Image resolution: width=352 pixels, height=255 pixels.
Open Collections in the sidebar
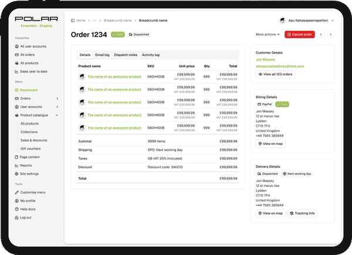[x=29, y=132]
